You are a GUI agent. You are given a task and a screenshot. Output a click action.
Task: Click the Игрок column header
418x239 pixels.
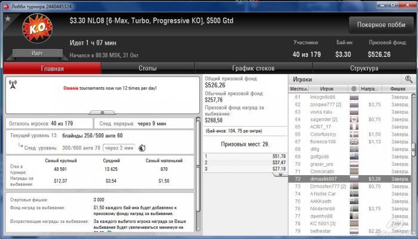(327, 89)
